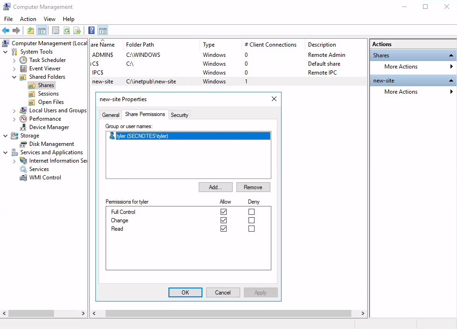The image size is (457, 329).
Task: Open the File menu
Action: (8, 19)
